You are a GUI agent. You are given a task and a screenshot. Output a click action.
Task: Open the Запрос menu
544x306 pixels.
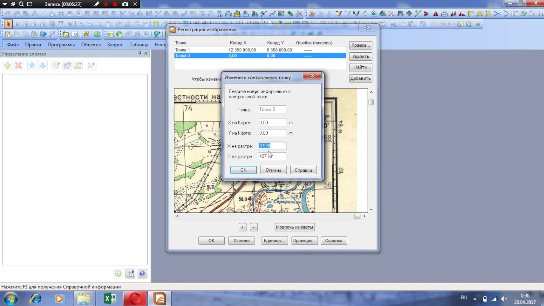click(115, 45)
